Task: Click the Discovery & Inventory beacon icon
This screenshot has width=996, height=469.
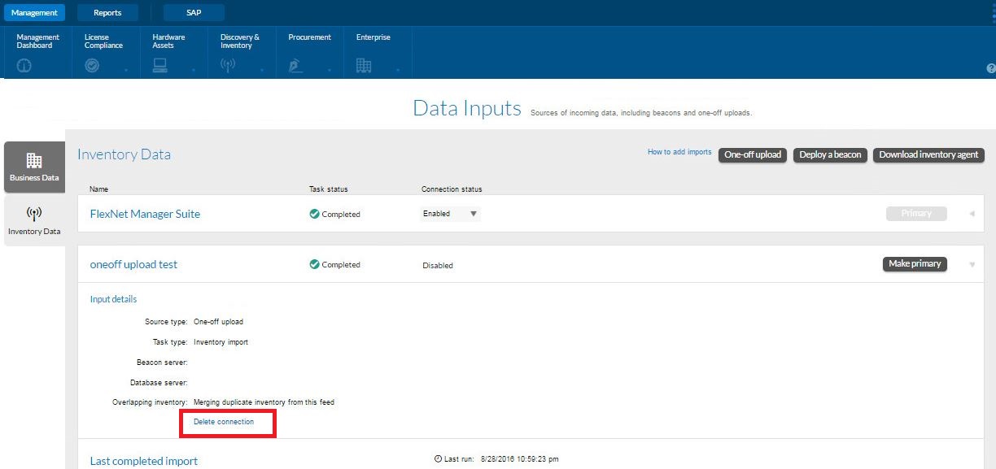Action: pos(229,66)
